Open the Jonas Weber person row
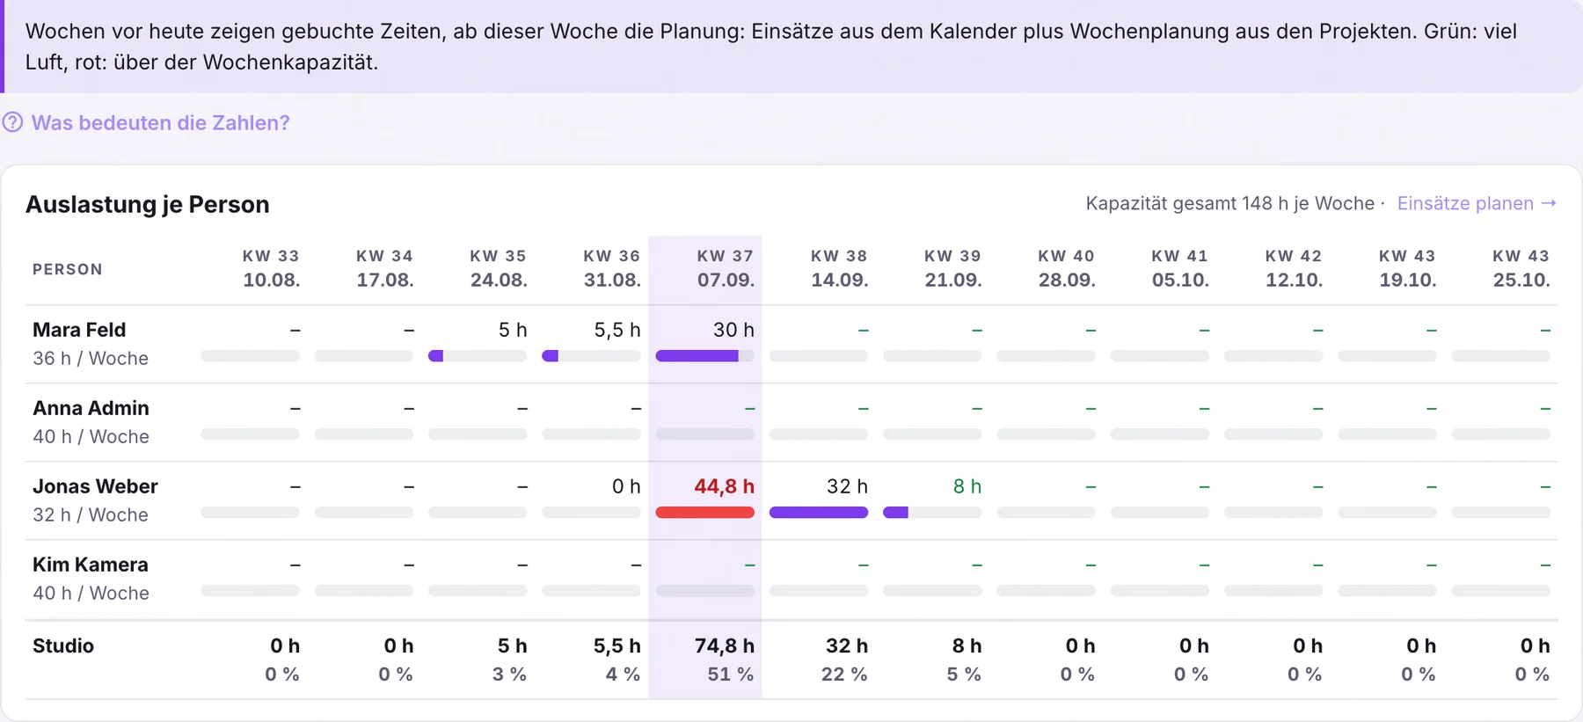The height and width of the screenshot is (722, 1583). (791, 500)
